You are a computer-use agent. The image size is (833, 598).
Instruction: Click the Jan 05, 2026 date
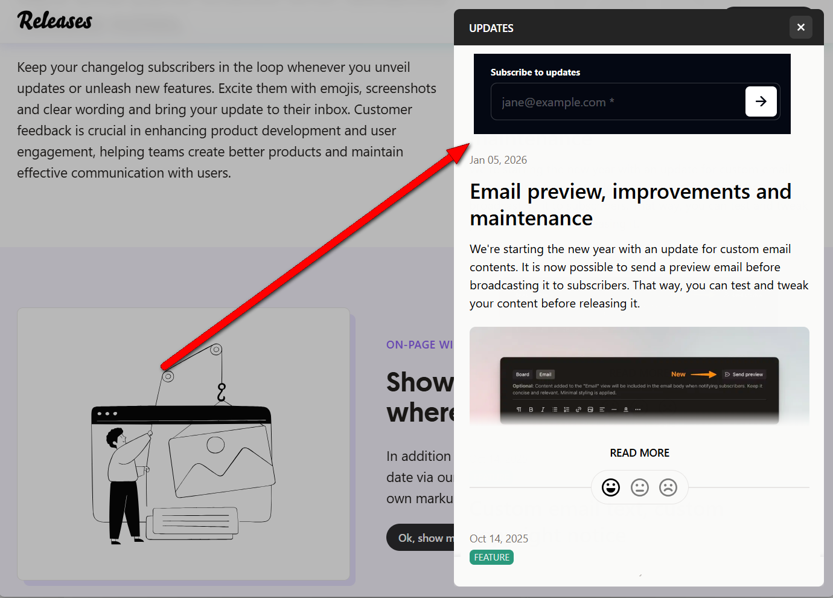[498, 160]
